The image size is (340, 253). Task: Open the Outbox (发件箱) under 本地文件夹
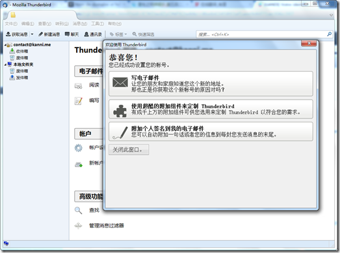(22, 77)
